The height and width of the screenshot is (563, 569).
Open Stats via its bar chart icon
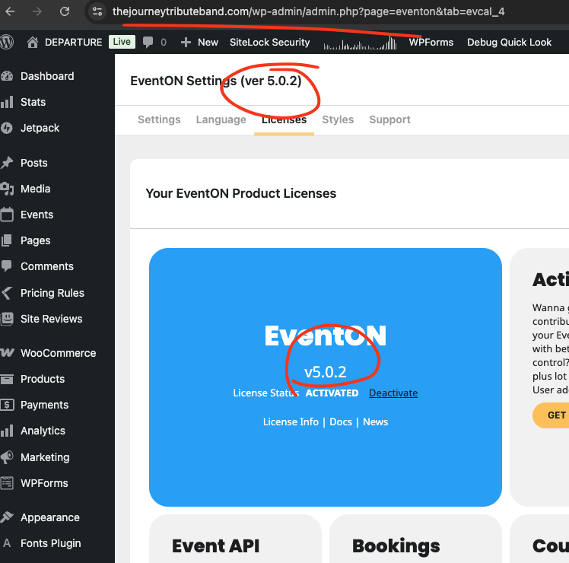pos(8,102)
